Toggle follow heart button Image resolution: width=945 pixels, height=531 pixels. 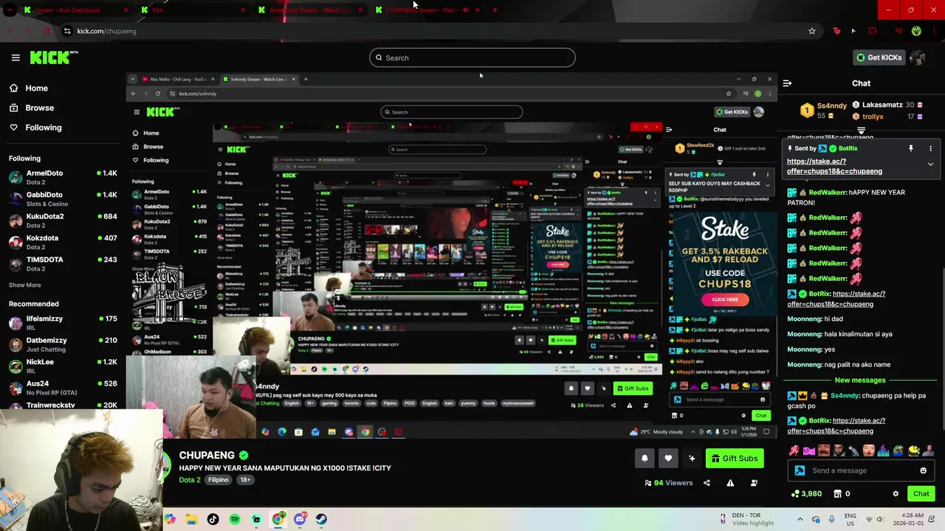click(x=668, y=459)
